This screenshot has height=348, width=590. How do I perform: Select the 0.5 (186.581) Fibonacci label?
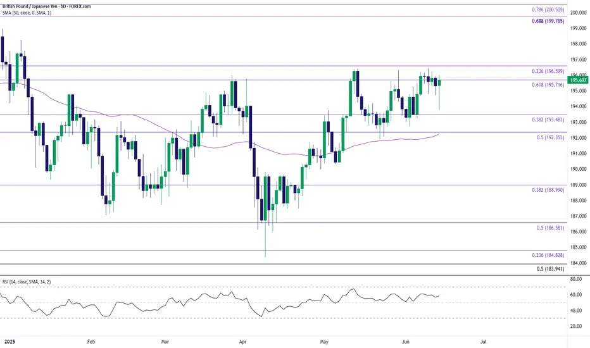[550, 228]
